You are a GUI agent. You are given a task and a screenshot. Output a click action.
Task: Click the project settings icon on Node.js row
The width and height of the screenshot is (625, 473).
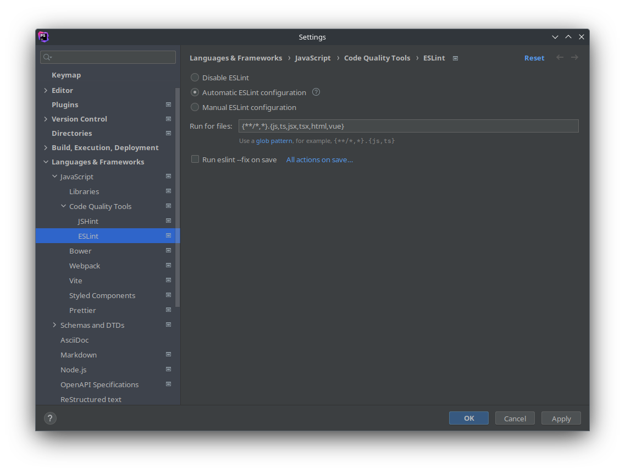168,369
